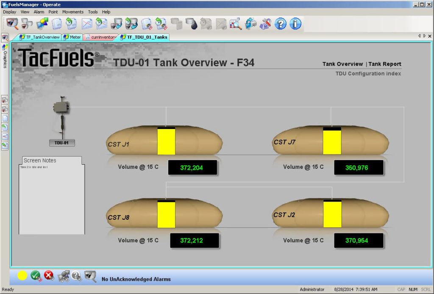Viewport: 434px width, 294px height.
Task: Click the tools wrench toolbar icon
Action: tap(265, 24)
